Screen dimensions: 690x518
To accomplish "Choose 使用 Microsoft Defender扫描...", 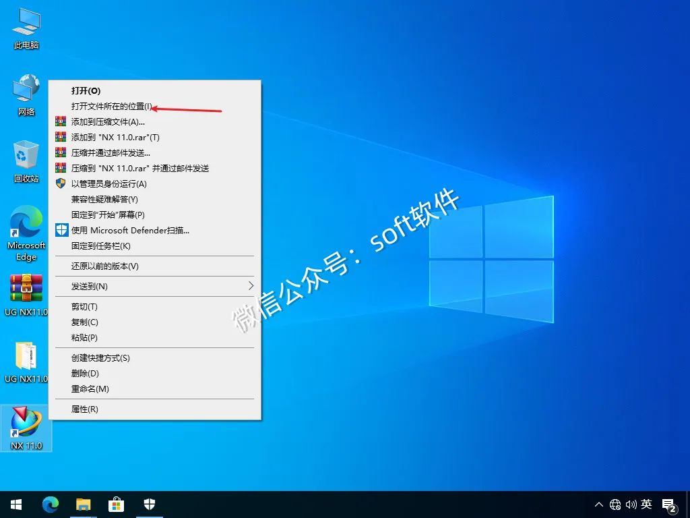I will pyautogui.click(x=154, y=231).
